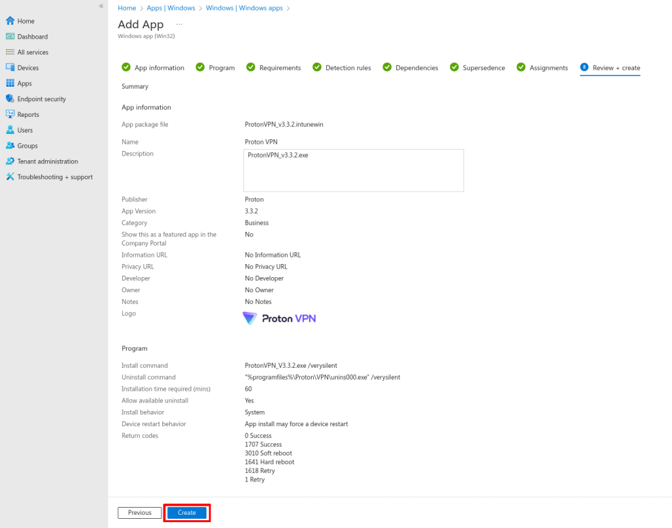Image resolution: width=672 pixels, height=528 pixels.
Task: Click the Create button
Action: click(x=187, y=512)
